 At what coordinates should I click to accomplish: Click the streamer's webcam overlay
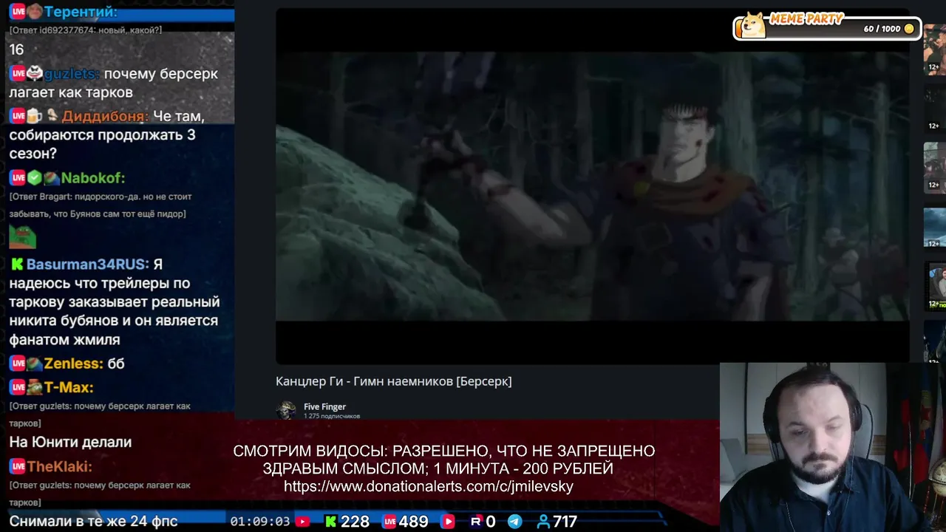[x=832, y=447]
